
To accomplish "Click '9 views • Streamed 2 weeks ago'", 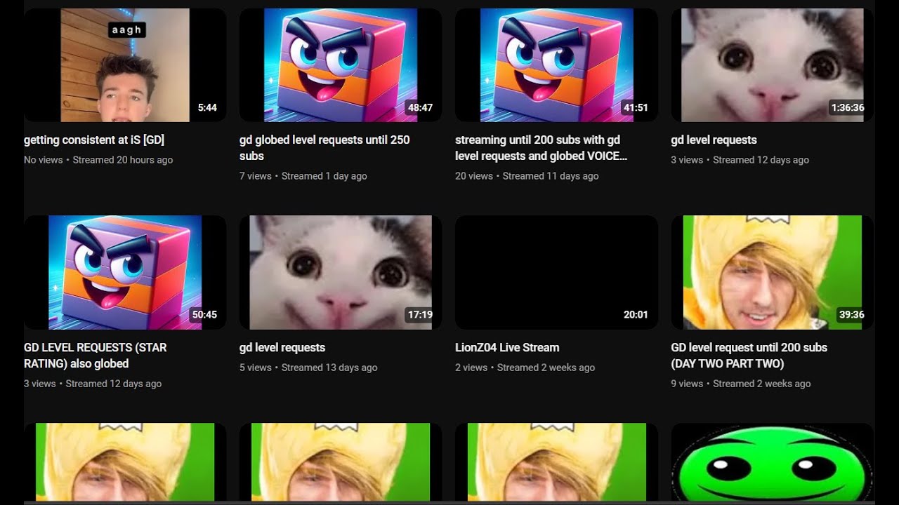I will pyautogui.click(x=741, y=384).
